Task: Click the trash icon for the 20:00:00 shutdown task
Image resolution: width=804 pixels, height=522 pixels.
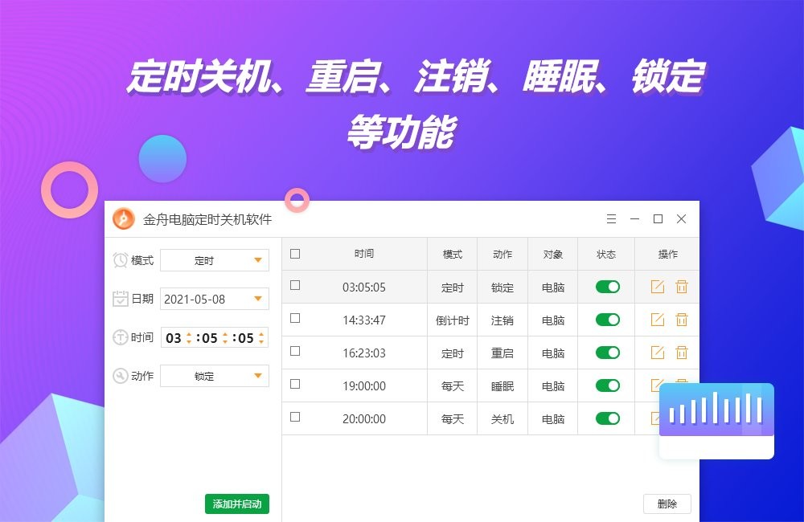Action: click(x=681, y=418)
